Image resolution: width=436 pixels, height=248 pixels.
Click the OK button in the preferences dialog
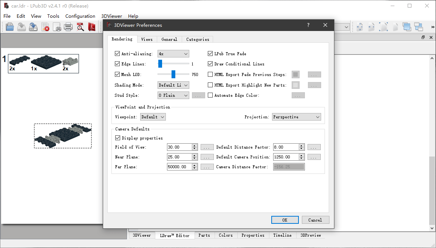[285, 220]
